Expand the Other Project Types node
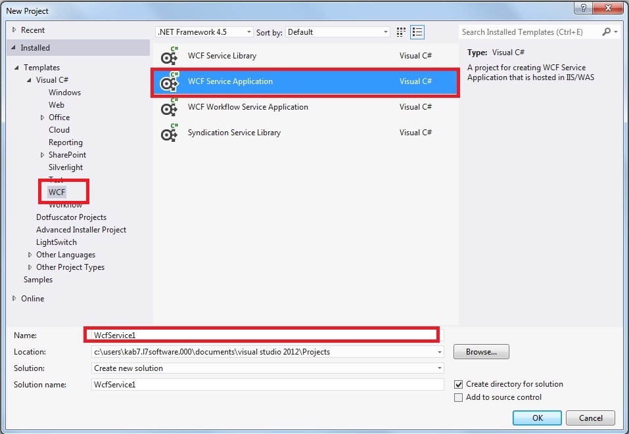 [x=30, y=267]
